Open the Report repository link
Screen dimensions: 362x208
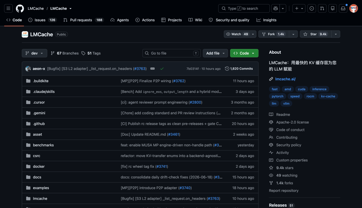tap(284, 191)
